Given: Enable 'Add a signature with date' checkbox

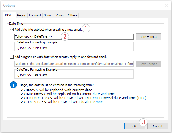Looking at the screenshot, I should point(12,57).
